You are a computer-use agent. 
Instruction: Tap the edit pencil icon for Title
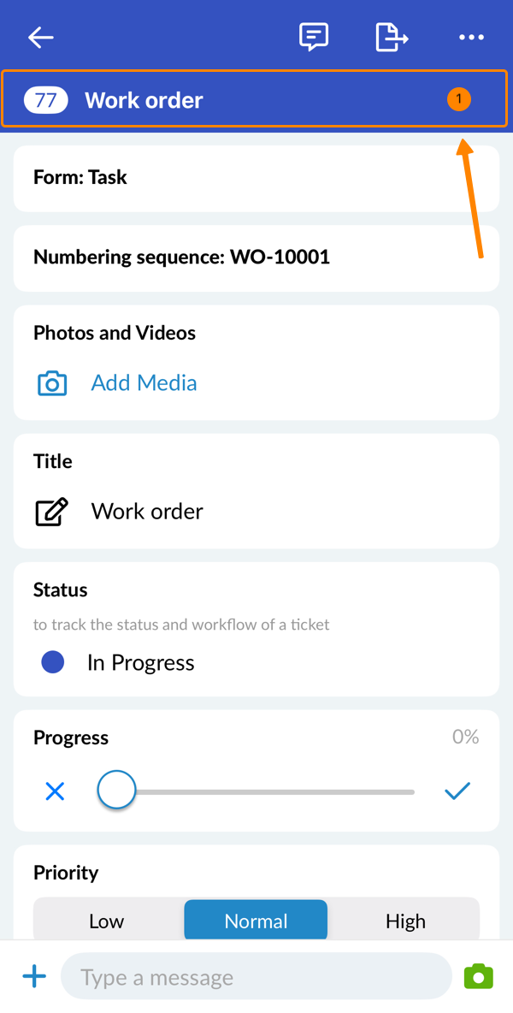[51, 512]
